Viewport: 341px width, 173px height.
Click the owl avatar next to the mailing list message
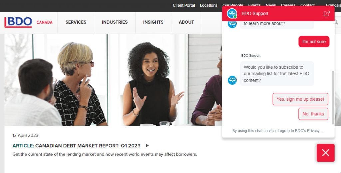tap(232, 80)
